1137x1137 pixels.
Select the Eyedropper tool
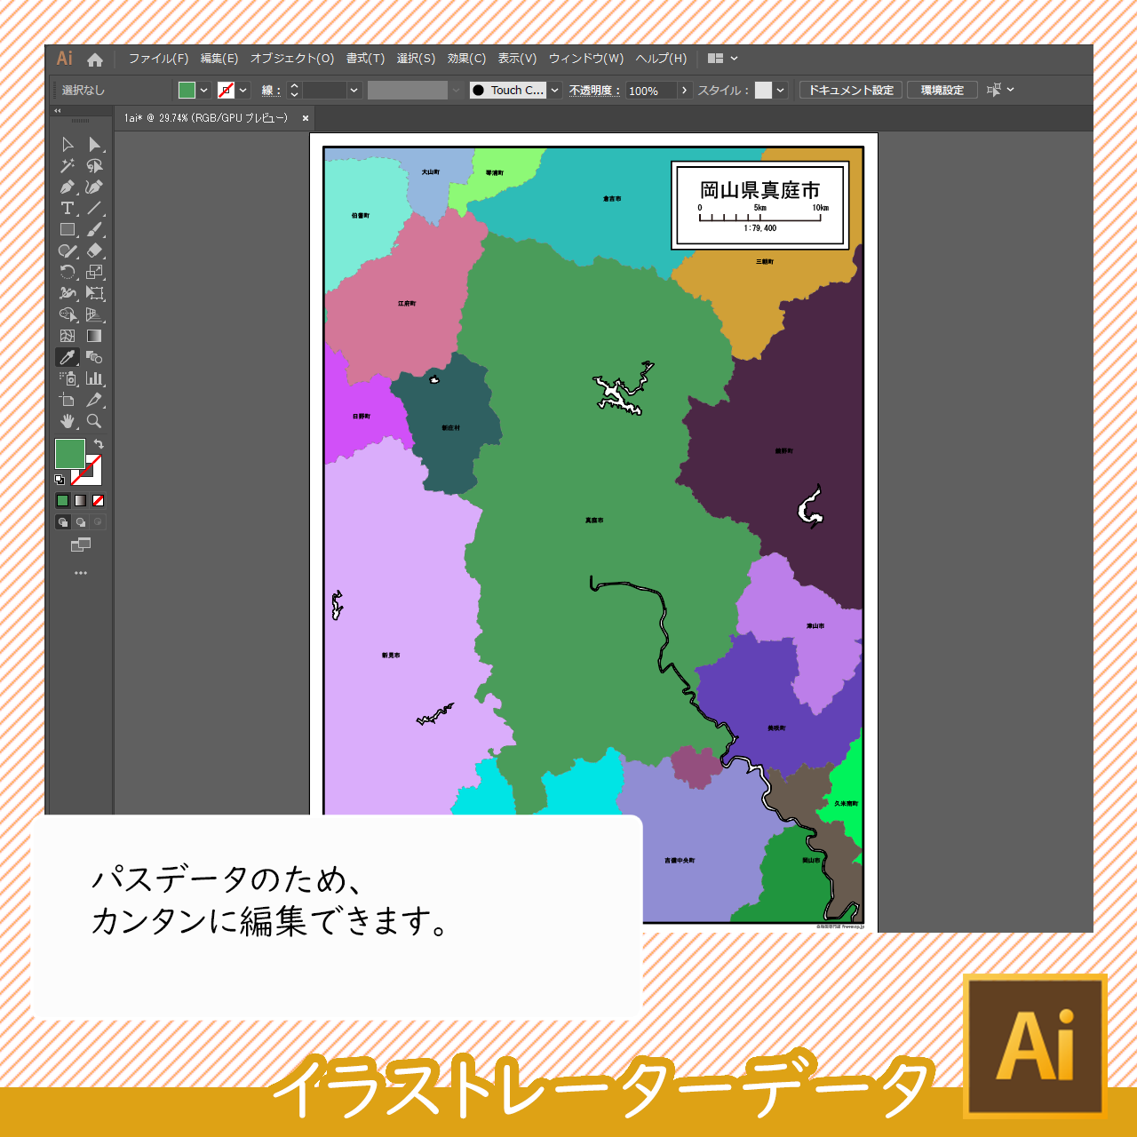click(68, 357)
